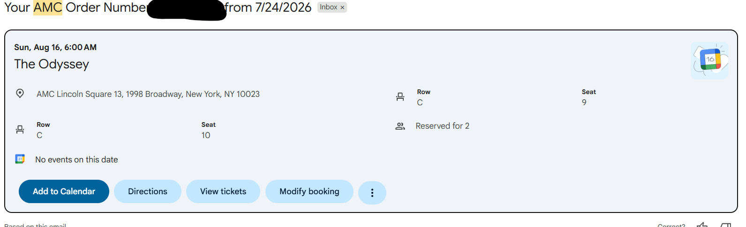Image resolution: width=746 pixels, height=227 pixels.
Task: Click the AMC Lincoln Square 13 address
Action: (148, 94)
